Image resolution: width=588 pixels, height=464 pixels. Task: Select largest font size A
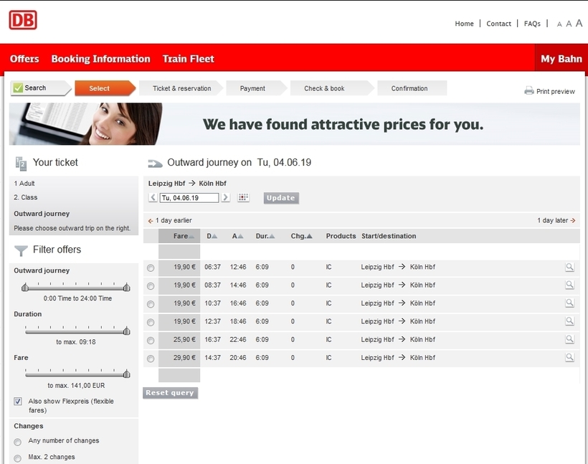(579, 23)
